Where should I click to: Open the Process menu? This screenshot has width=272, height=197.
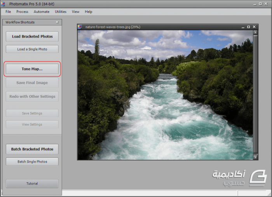[22, 12]
